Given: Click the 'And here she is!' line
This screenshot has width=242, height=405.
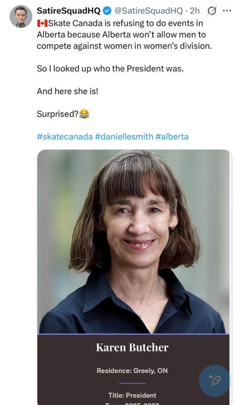Looking at the screenshot, I should [x=68, y=91].
